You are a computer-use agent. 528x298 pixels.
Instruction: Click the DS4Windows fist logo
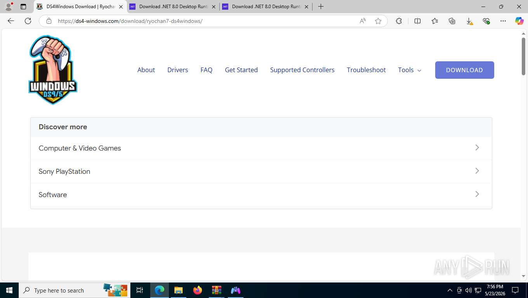pyautogui.click(x=53, y=70)
